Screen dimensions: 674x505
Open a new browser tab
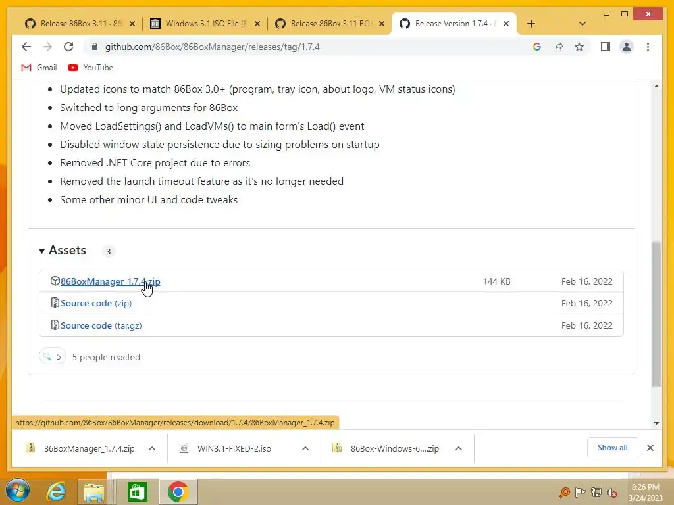pyautogui.click(x=531, y=24)
